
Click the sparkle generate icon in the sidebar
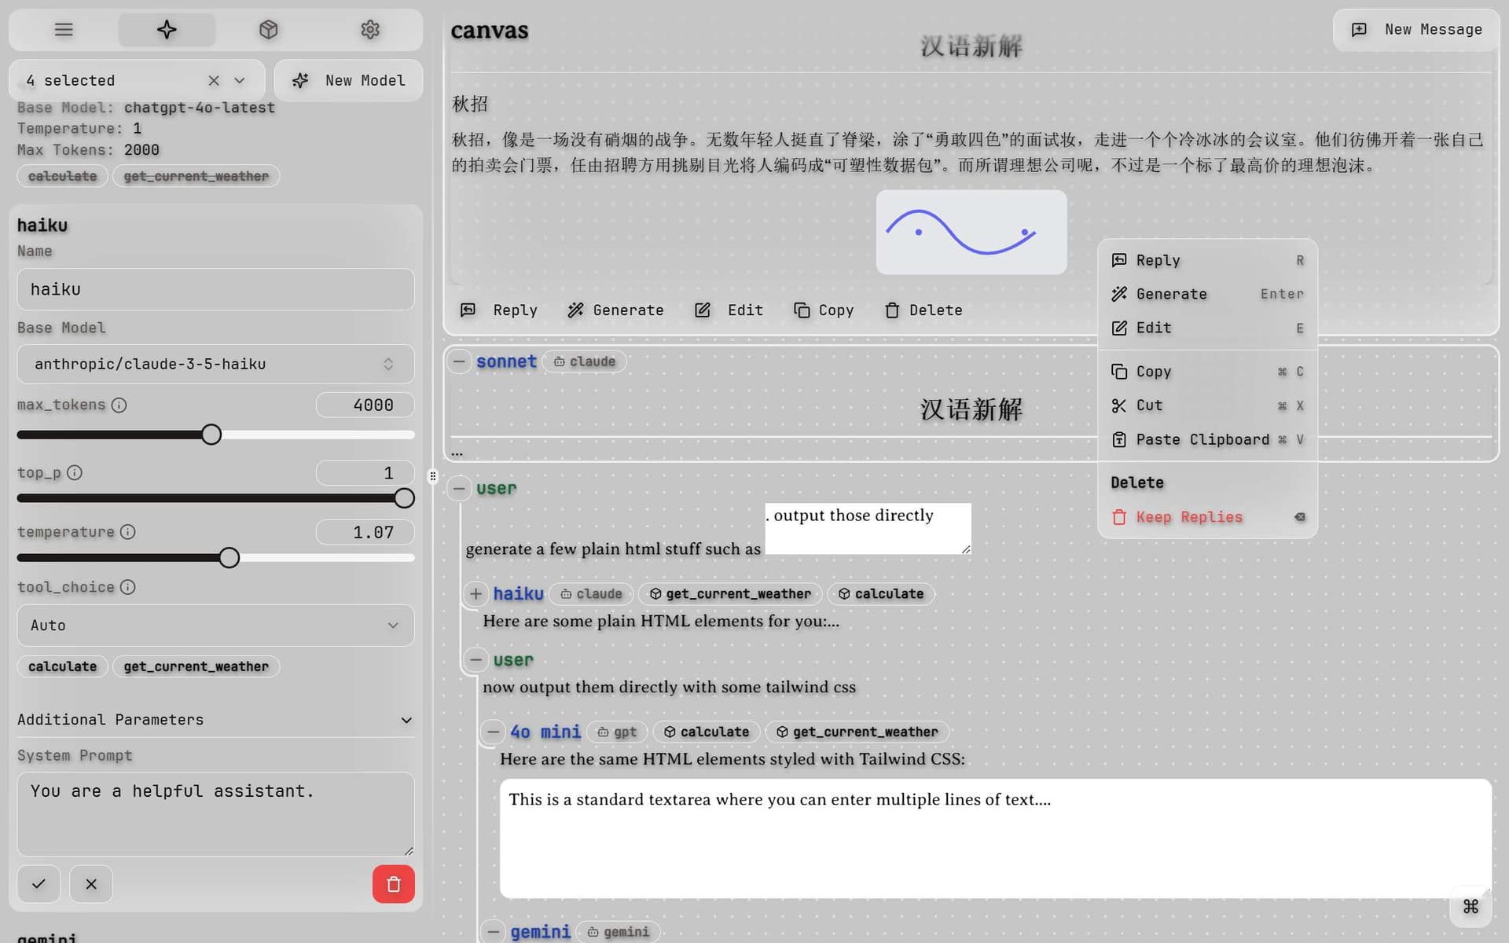pyautogui.click(x=166, y=29)
